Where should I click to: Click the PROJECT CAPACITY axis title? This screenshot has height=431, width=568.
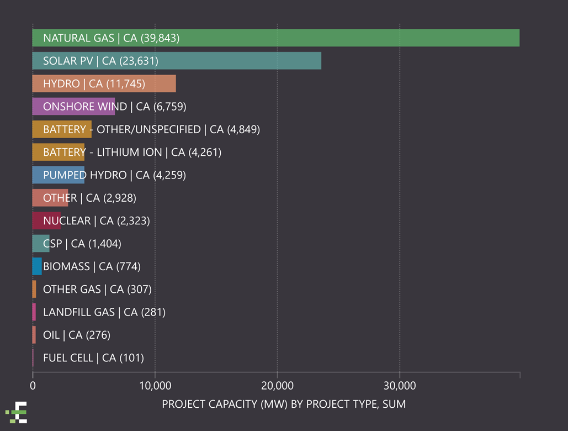[x=284, y=404]
